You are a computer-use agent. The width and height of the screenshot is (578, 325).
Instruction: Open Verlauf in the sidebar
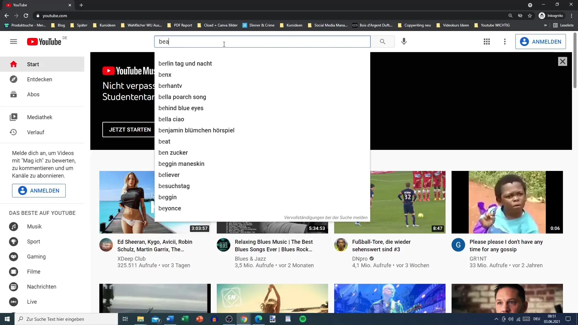pos(42,132)
